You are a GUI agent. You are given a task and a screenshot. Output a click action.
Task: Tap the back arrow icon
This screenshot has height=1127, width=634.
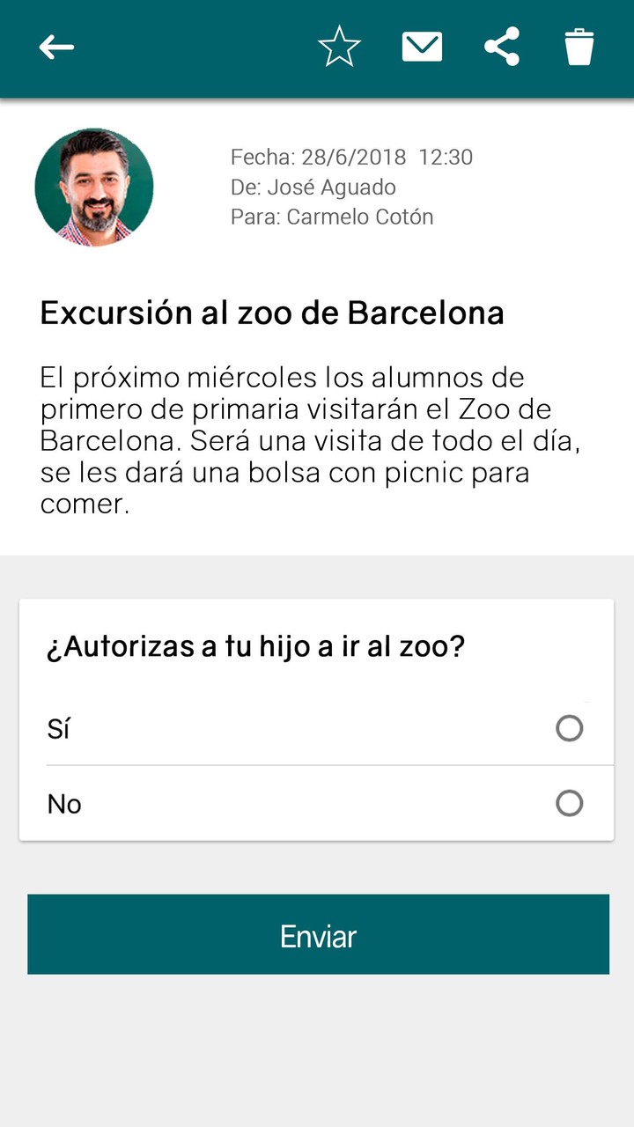pos(56,48)
